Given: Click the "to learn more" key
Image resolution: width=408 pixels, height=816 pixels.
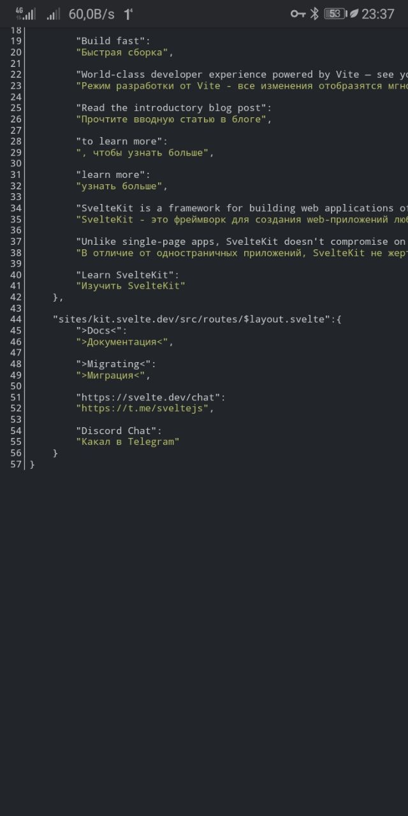Looking at the screenshot, I should (x=122, y=141).
